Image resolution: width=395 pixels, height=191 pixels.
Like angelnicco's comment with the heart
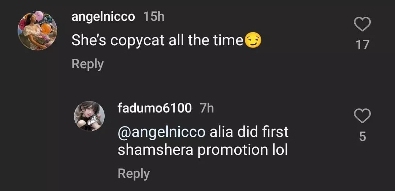click(362, 25)
